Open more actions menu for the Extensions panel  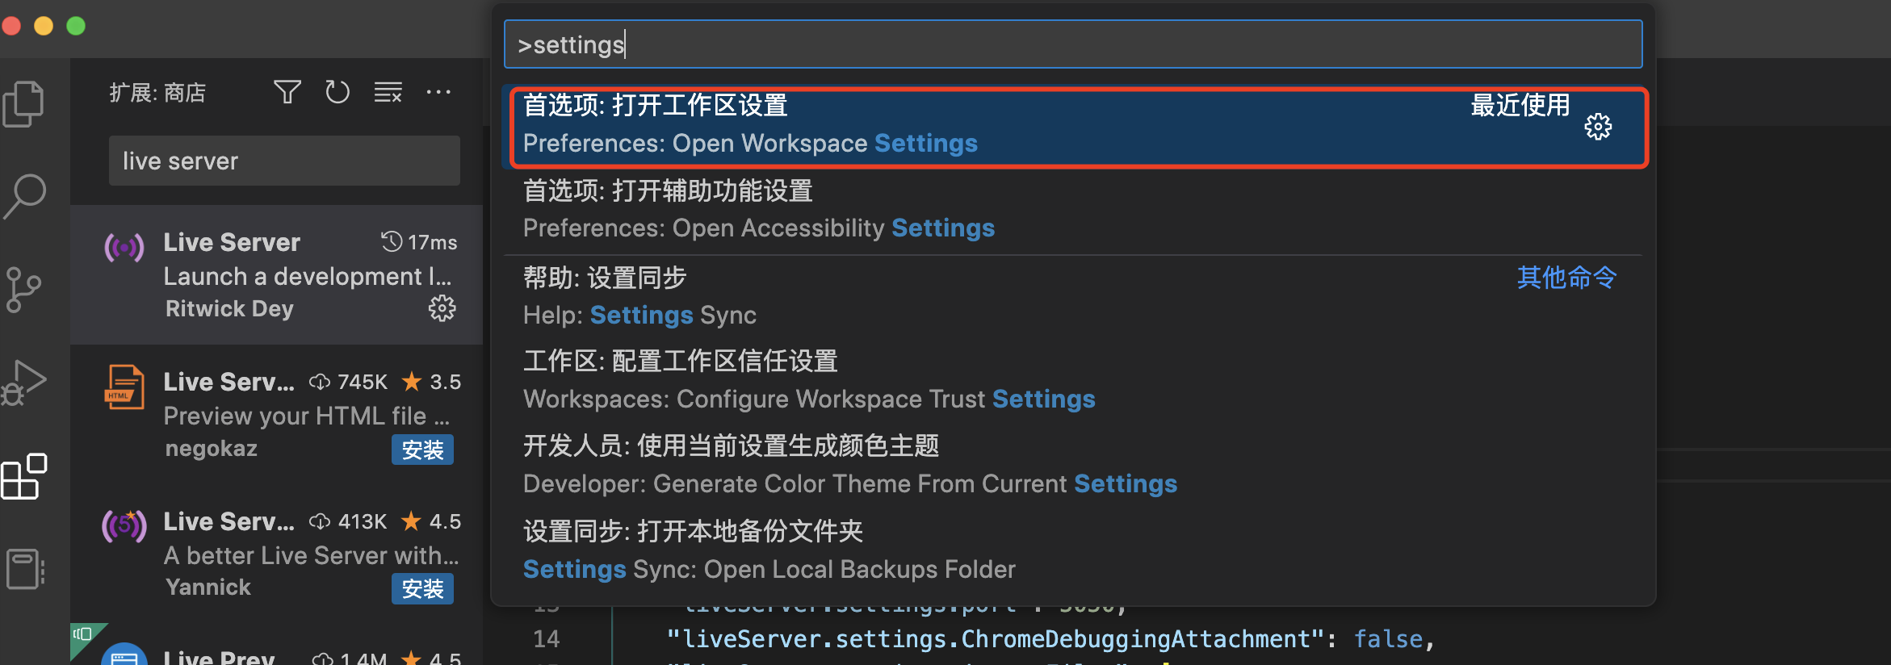[438, 92]
